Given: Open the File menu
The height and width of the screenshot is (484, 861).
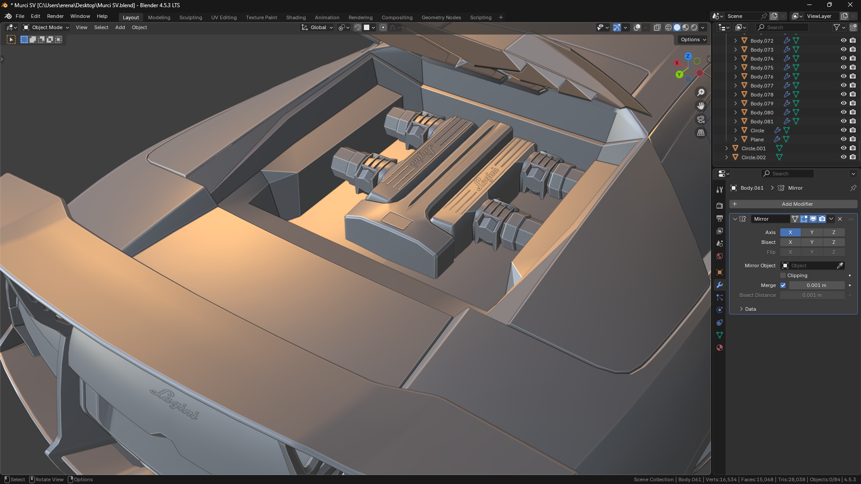Looking at the screenshot, I should pyautogui.click(x=20, y=16).
